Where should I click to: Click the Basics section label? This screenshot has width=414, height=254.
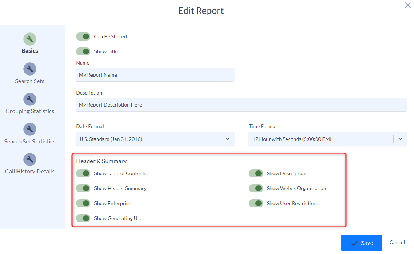coord(30,50)
